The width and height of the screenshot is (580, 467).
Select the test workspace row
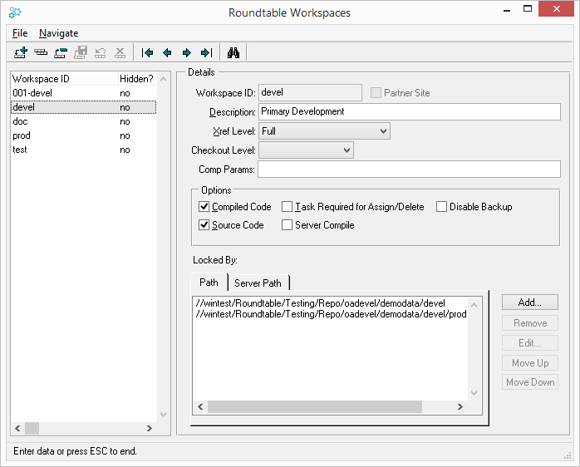click(84, 150)
